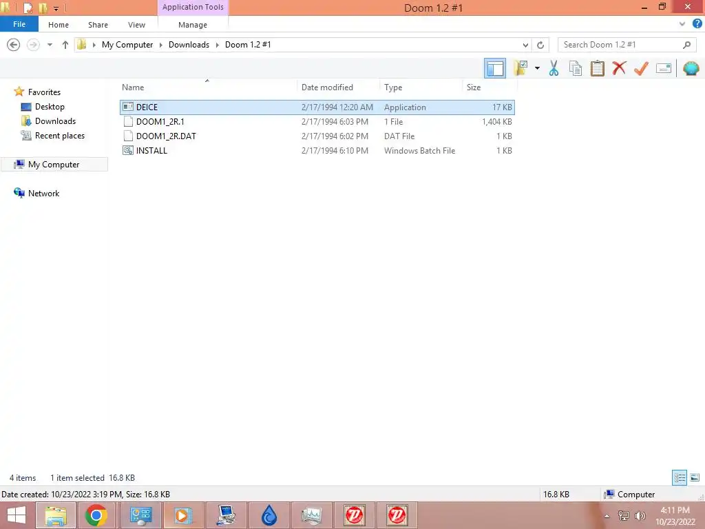The width and height of the screenshot is (705, 529).
Task: Go back with the Back arrow
Action: 14,45
